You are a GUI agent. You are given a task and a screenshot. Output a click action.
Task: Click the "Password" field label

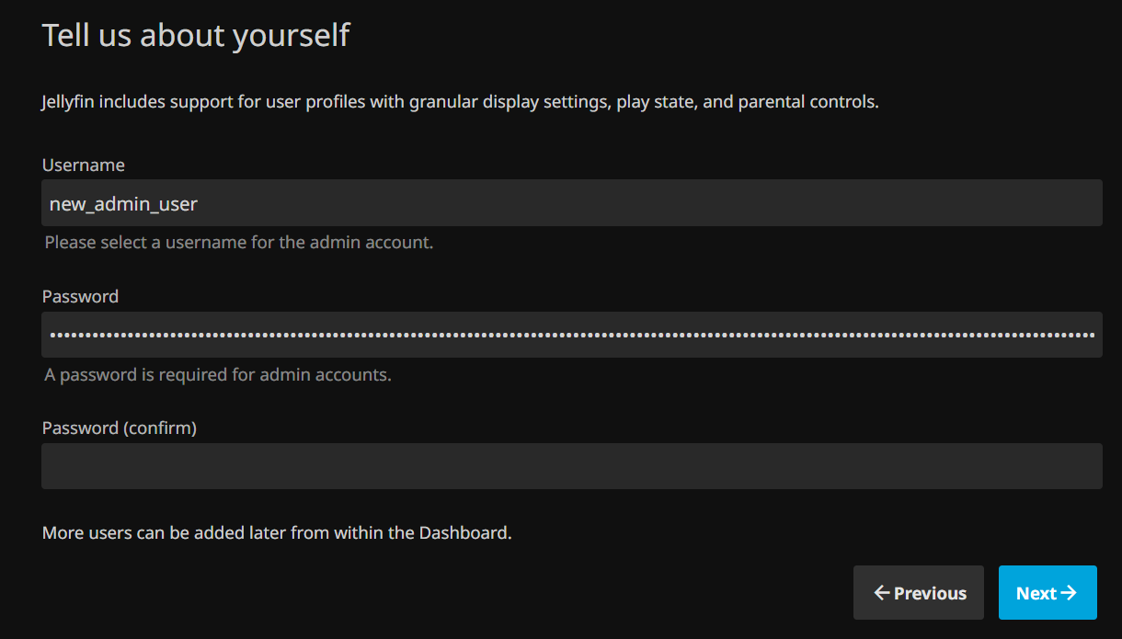click(80, 297)
